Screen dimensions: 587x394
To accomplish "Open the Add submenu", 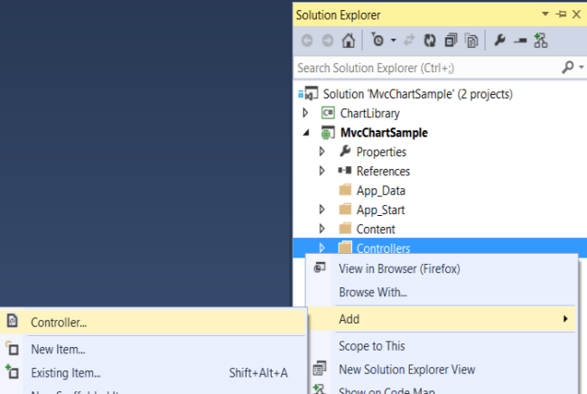I will pyautogui.click(x=442, y=319).
